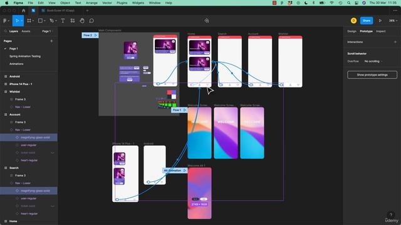The width and height of the screenshot is (401, 225).
Task: Select the Text tool
Action: click(63, 21)
